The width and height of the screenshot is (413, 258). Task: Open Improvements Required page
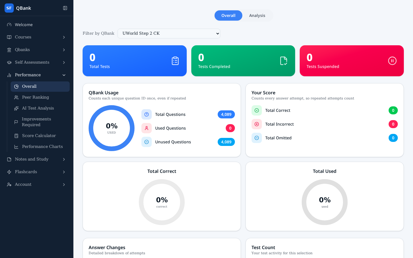pos(40,122)
